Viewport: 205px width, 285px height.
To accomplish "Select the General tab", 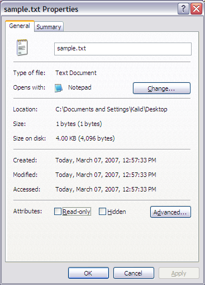I will [20, 26].
